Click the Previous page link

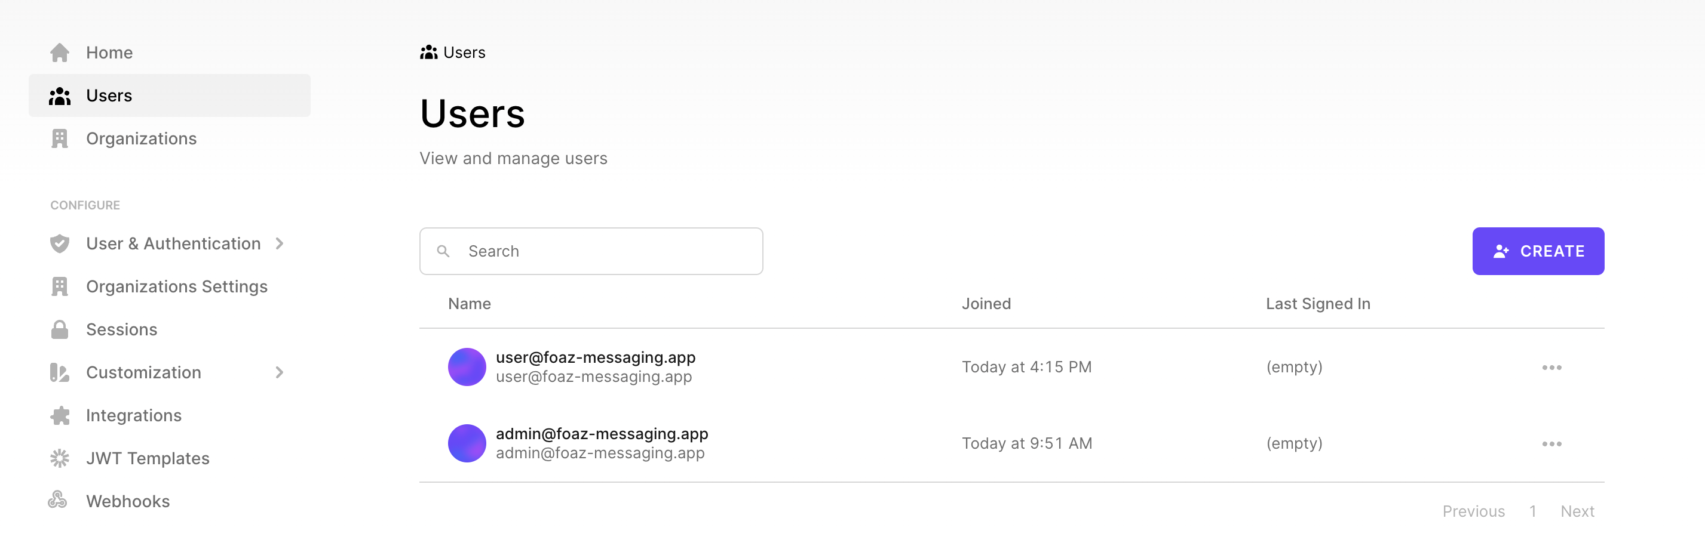[1473, 511]
